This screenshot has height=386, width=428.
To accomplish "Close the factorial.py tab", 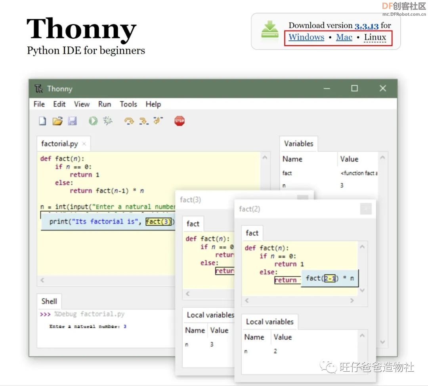I will click(x=84, y=144).
